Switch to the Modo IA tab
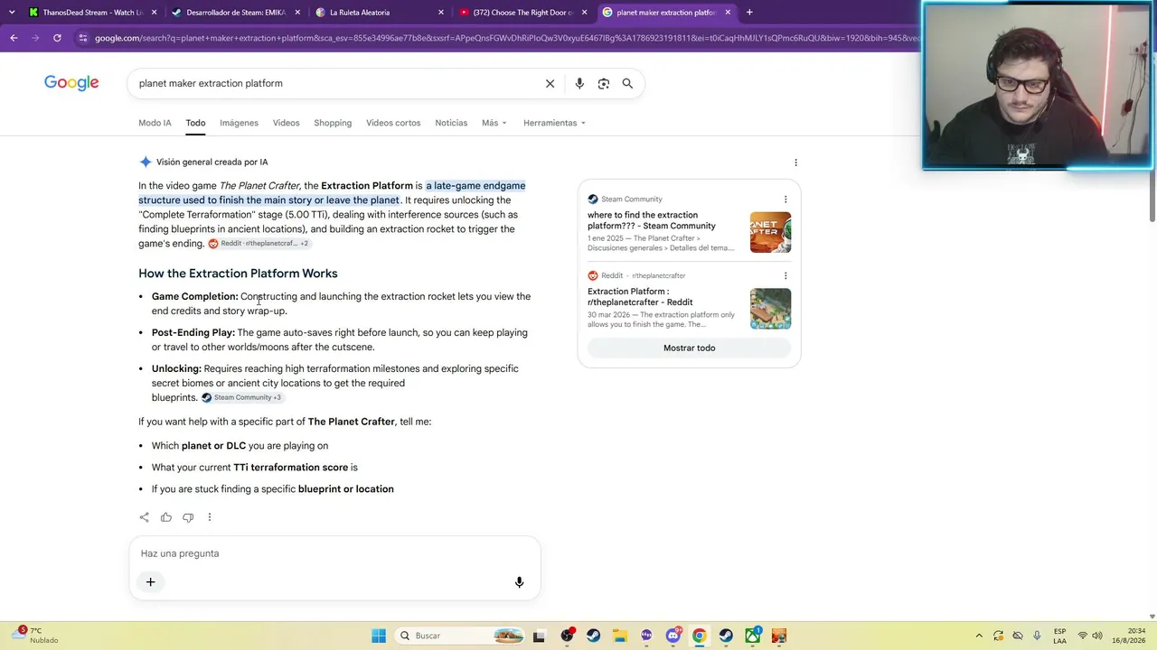The image size is (1157, 650). click(x=155, y=123)
